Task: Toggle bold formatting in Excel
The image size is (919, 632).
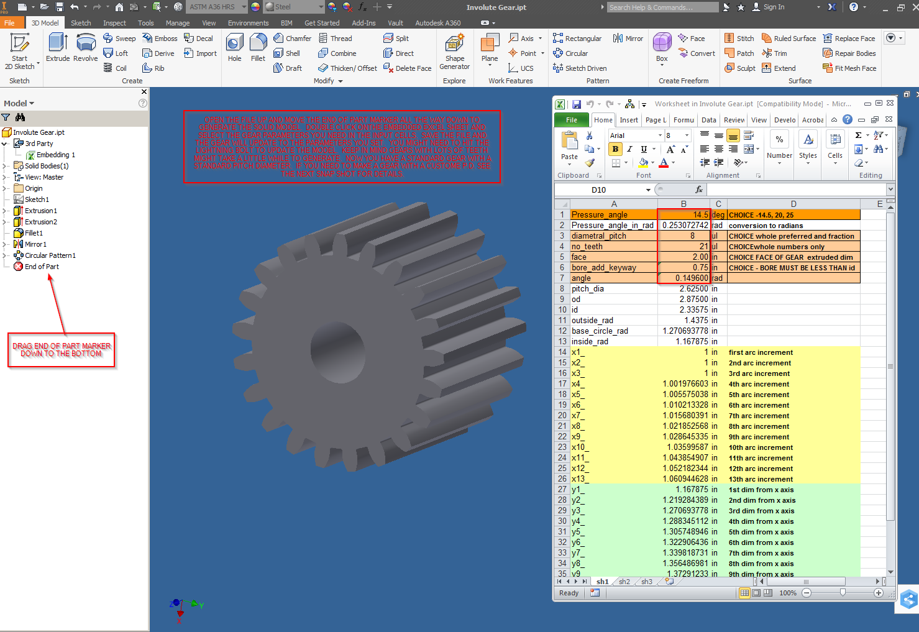Action: click(615, 149)
